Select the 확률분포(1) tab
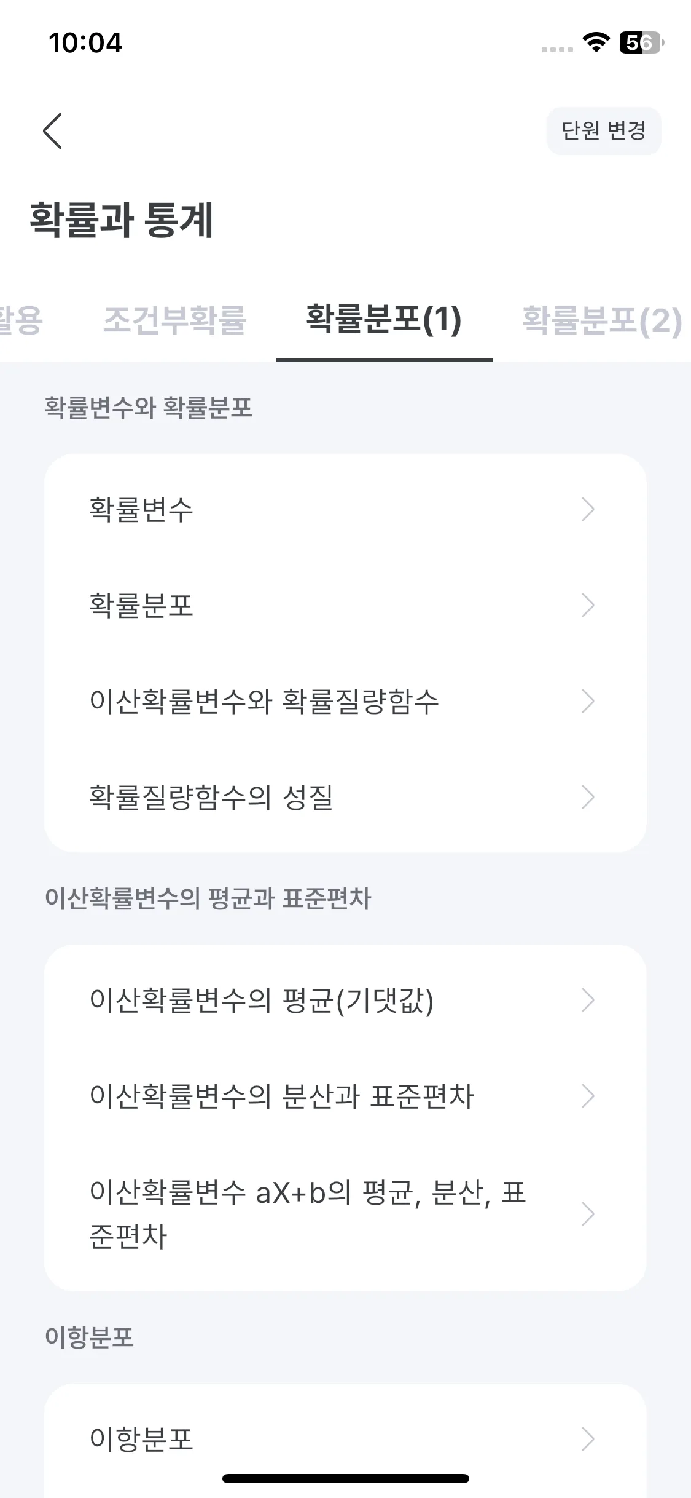691x1498 pixels. pyautogui.click(x=384, y=320)
